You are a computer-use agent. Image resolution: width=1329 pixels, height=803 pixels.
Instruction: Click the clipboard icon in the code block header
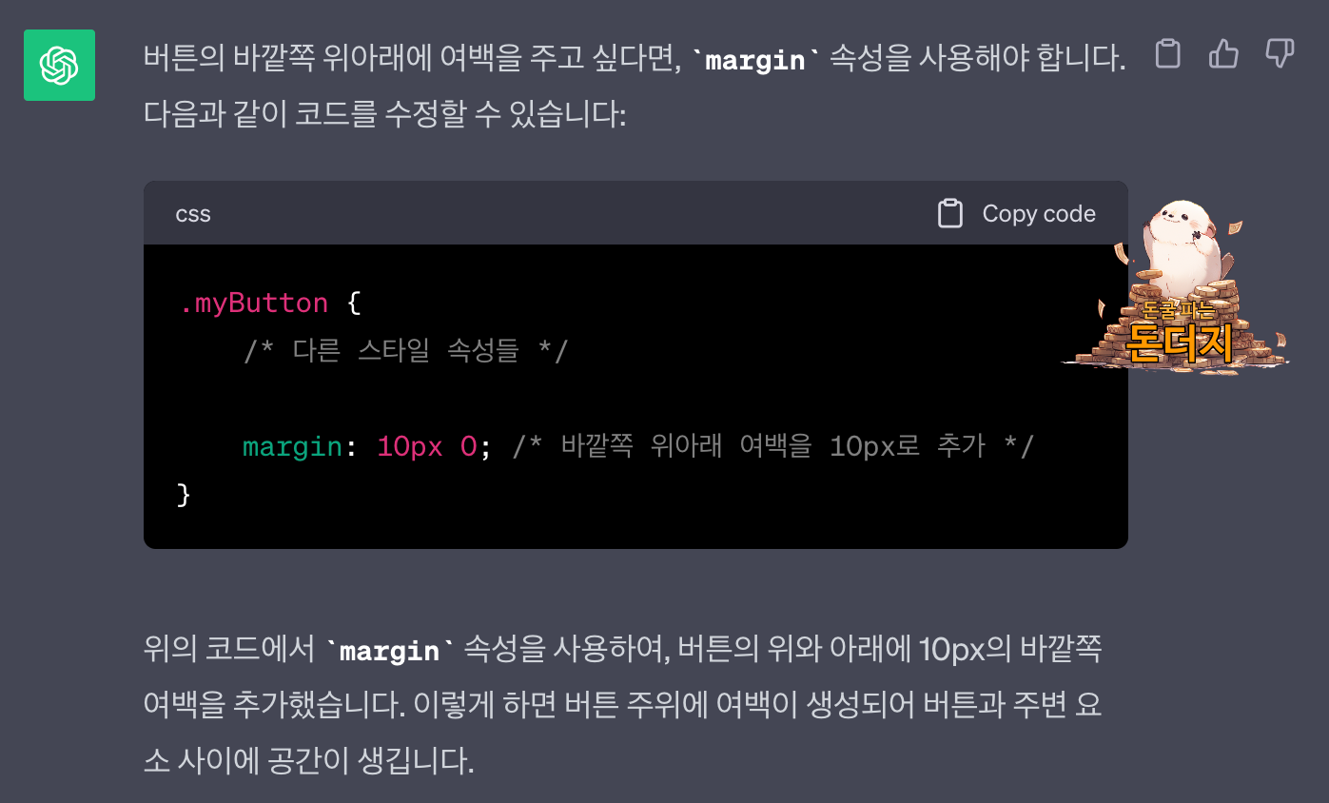(x=949, y=213)
